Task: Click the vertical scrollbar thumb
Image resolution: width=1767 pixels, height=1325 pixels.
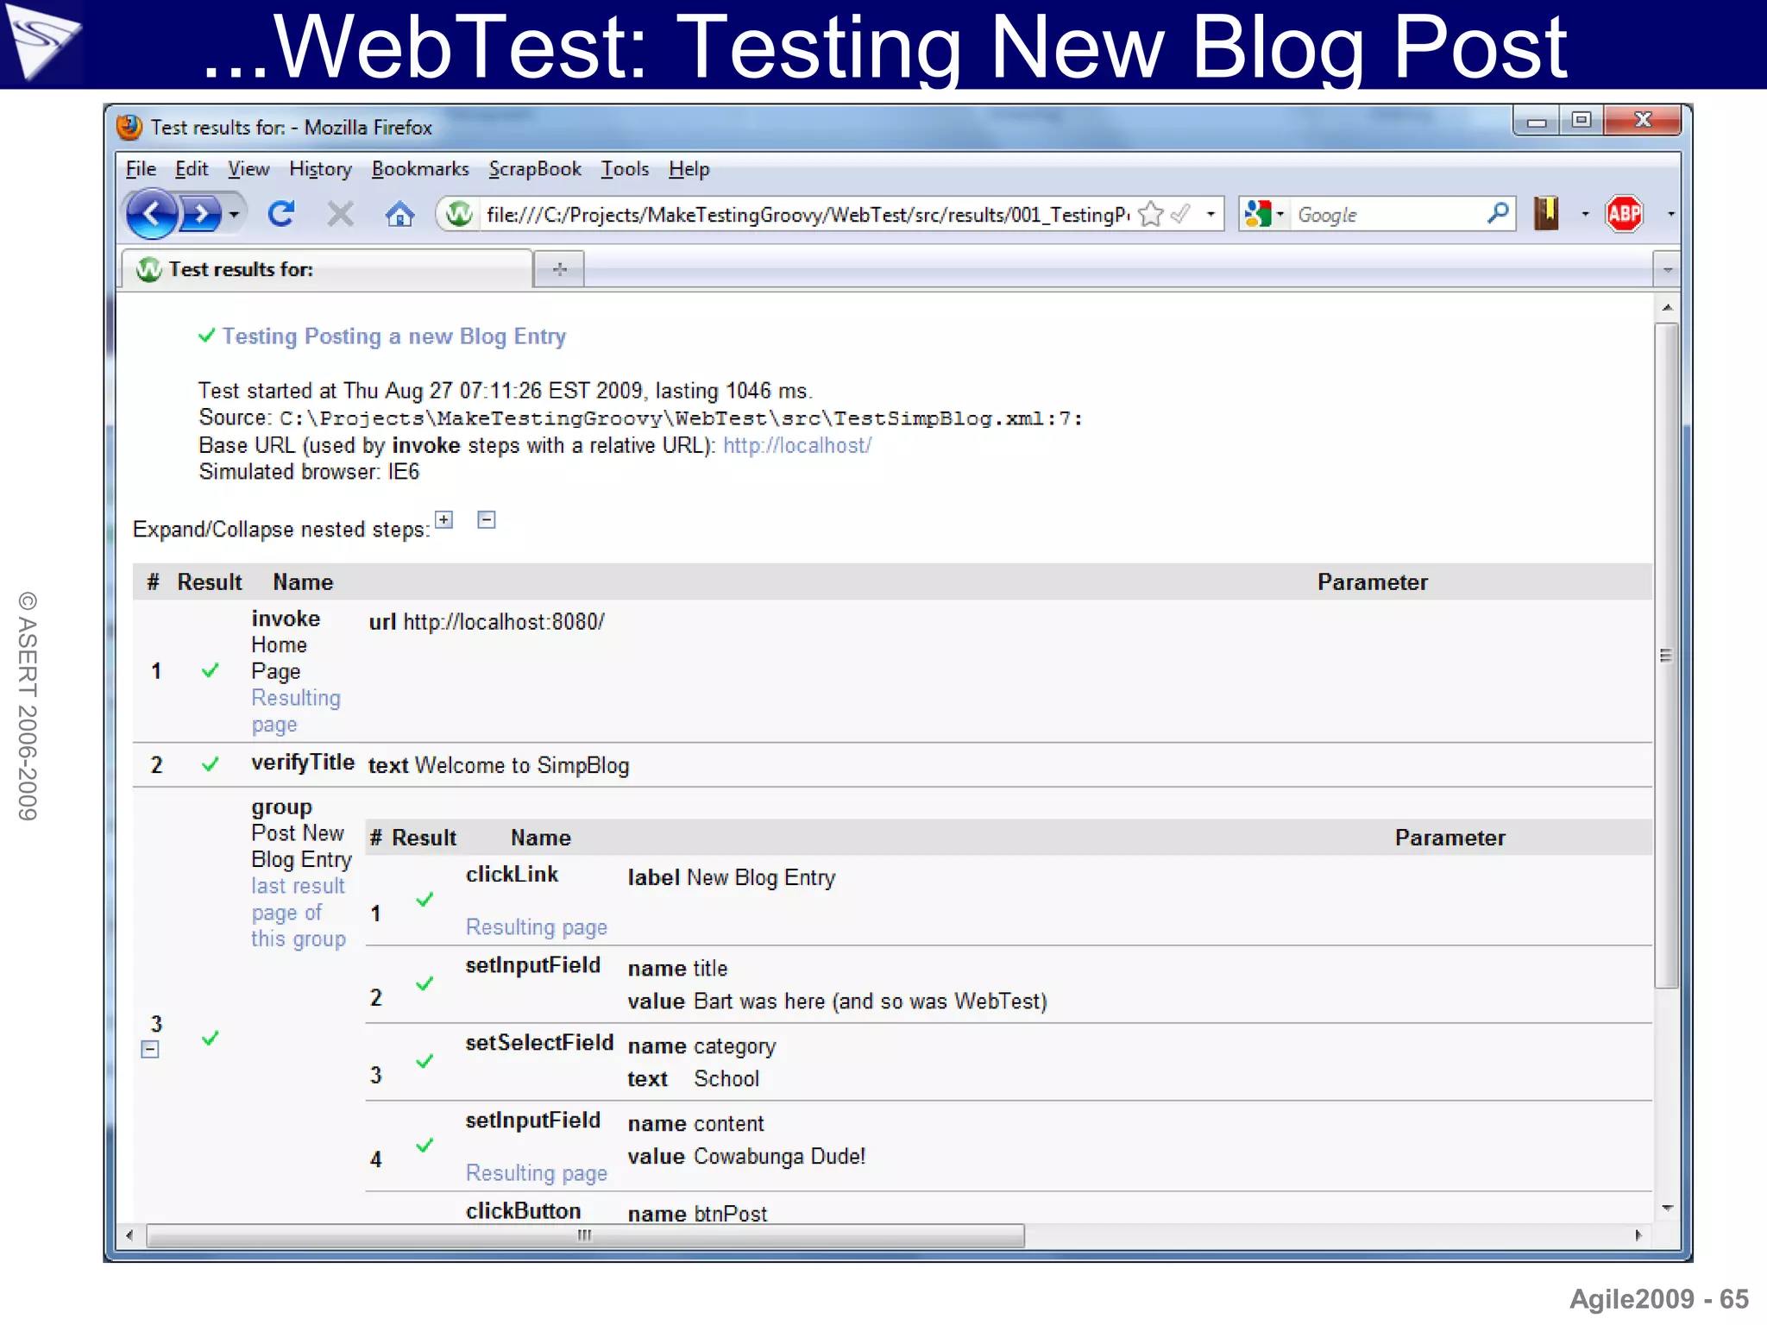Action: pyautogui.click(x=1667, y=656)
